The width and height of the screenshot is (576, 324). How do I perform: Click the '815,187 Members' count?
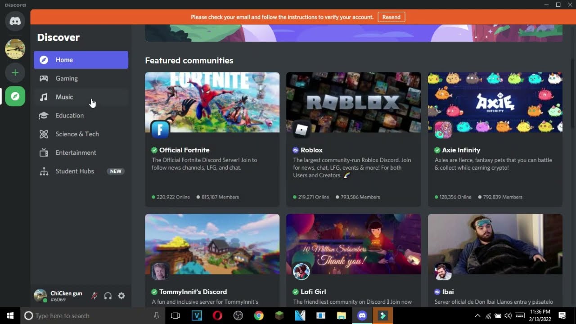220,197
